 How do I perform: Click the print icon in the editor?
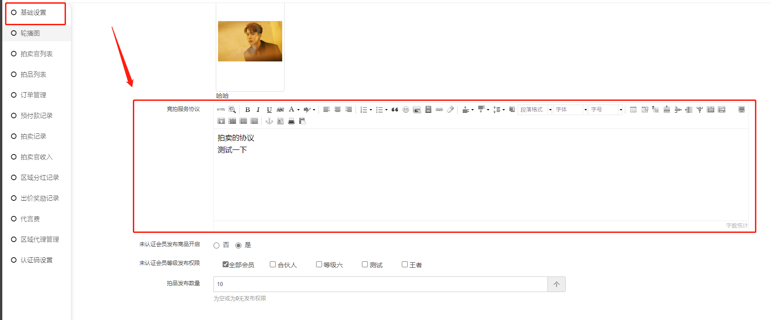click(x=291, y=121)
